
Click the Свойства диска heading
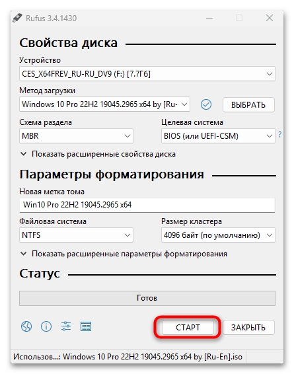point(69,43)
